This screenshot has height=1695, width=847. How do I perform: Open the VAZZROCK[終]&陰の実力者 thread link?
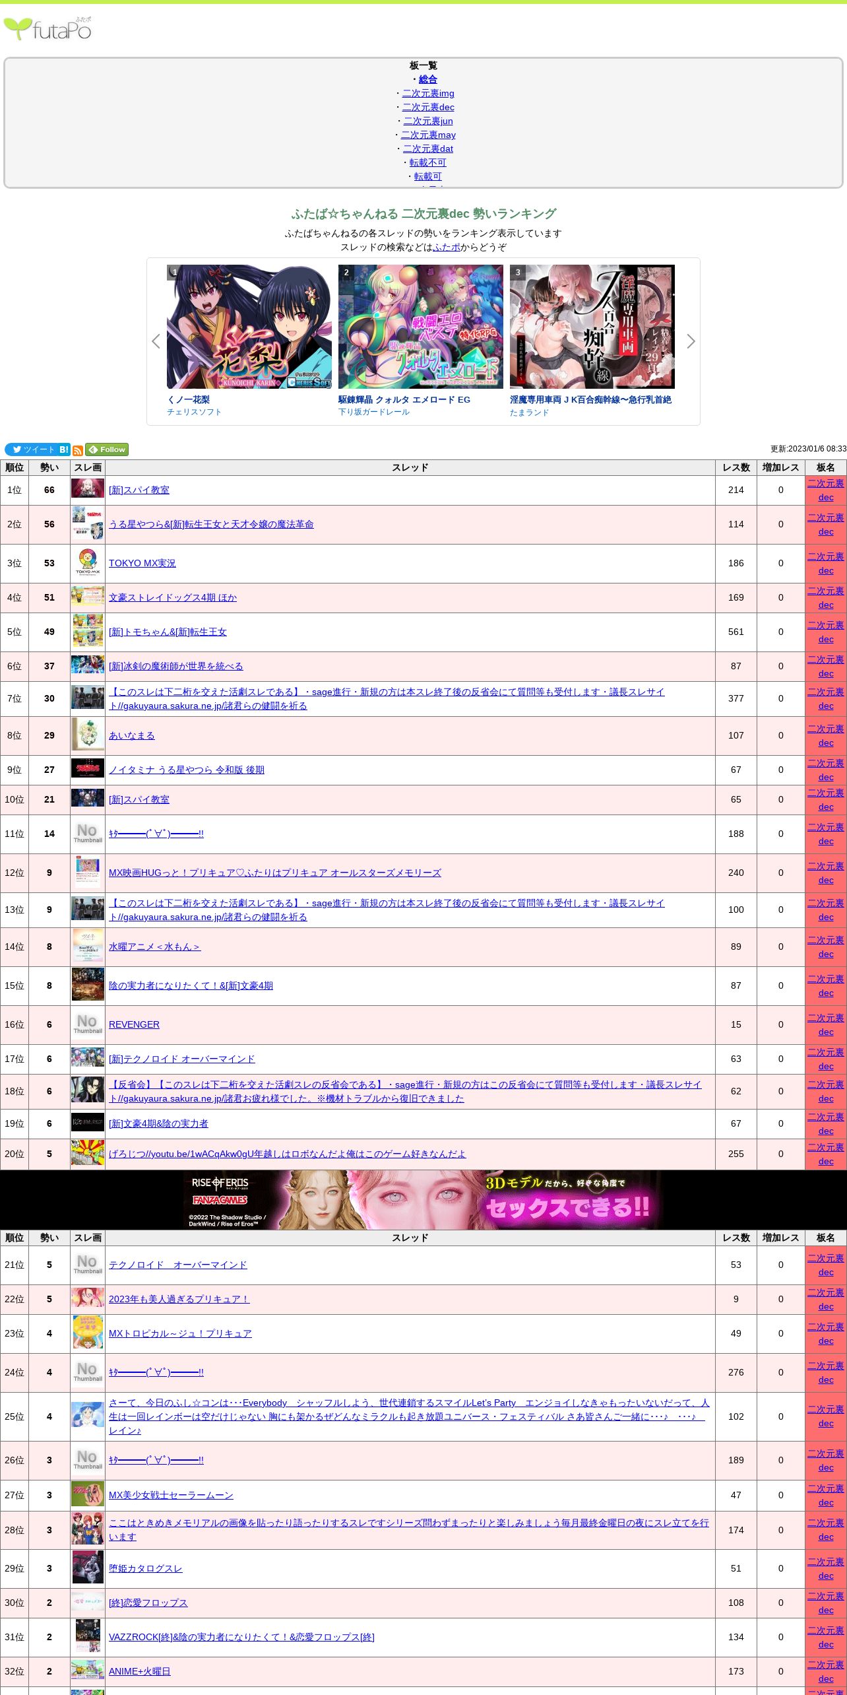[241, 1637]
